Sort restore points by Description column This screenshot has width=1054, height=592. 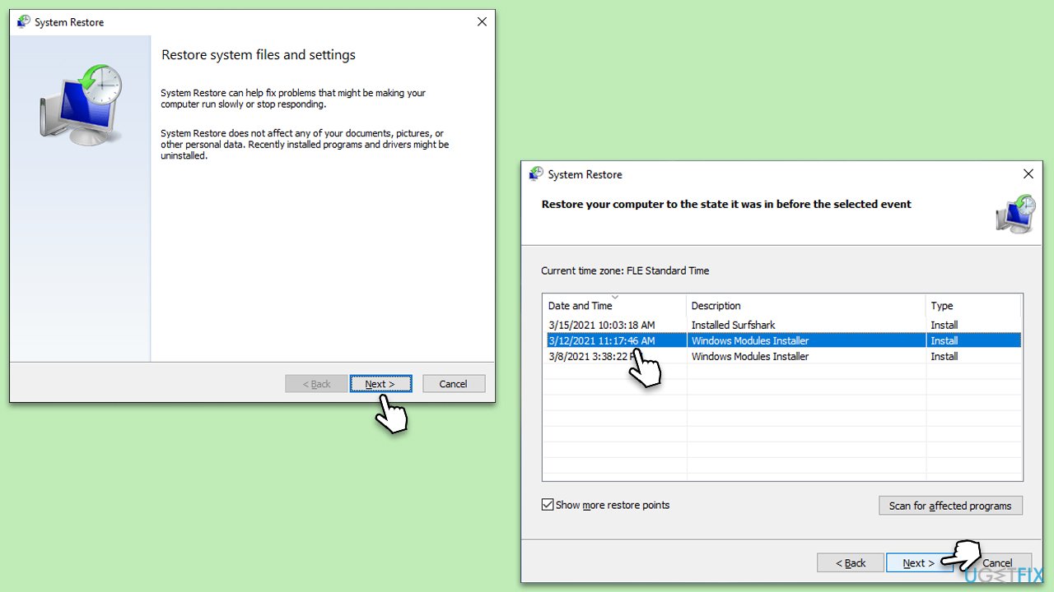pyautogui.click(x=715, y=305)
